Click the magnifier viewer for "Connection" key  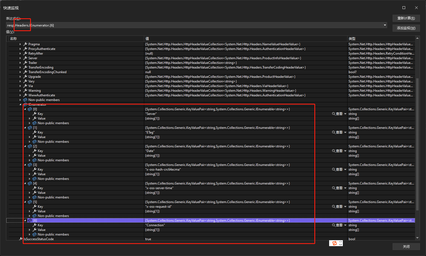point(334,225)
